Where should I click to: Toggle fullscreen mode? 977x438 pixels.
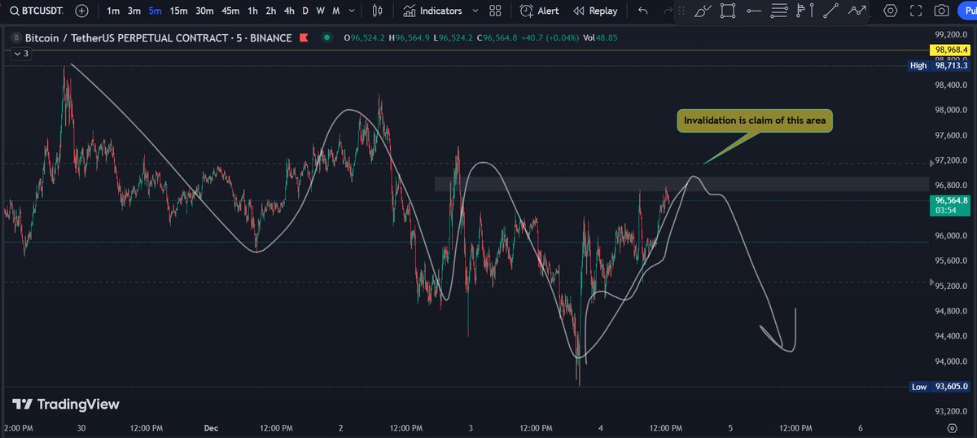[x=917, y=11]
